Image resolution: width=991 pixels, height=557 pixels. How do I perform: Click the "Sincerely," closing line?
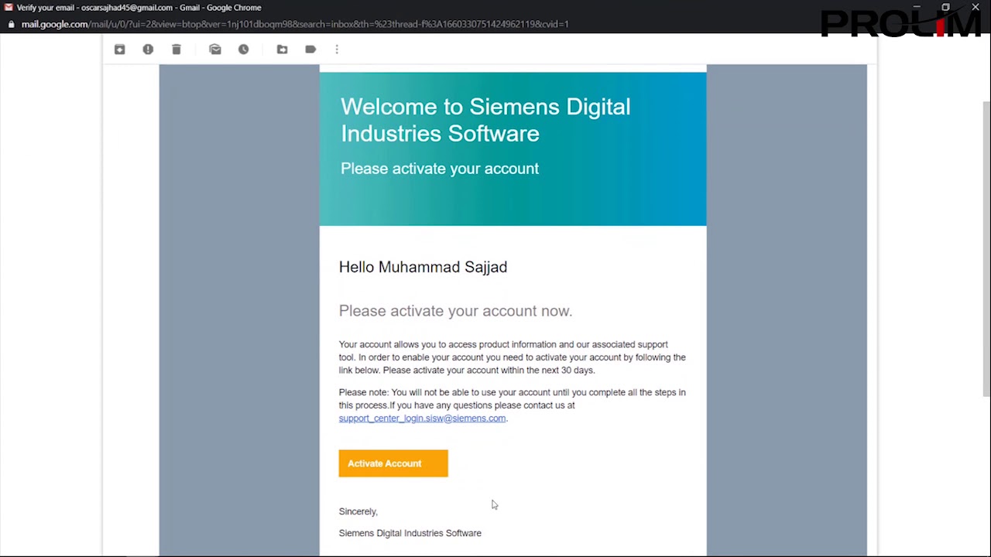(x=358, y=511)
